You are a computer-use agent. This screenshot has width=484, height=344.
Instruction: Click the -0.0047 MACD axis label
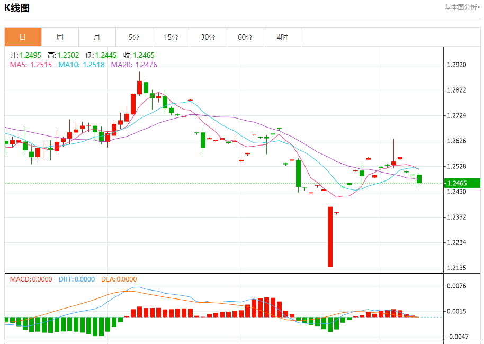click(456, 337)
